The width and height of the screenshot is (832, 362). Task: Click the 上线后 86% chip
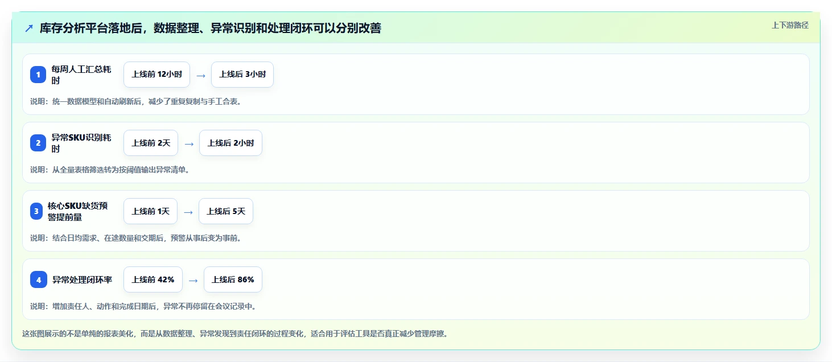pyautogui.click(x=233, y=279)
